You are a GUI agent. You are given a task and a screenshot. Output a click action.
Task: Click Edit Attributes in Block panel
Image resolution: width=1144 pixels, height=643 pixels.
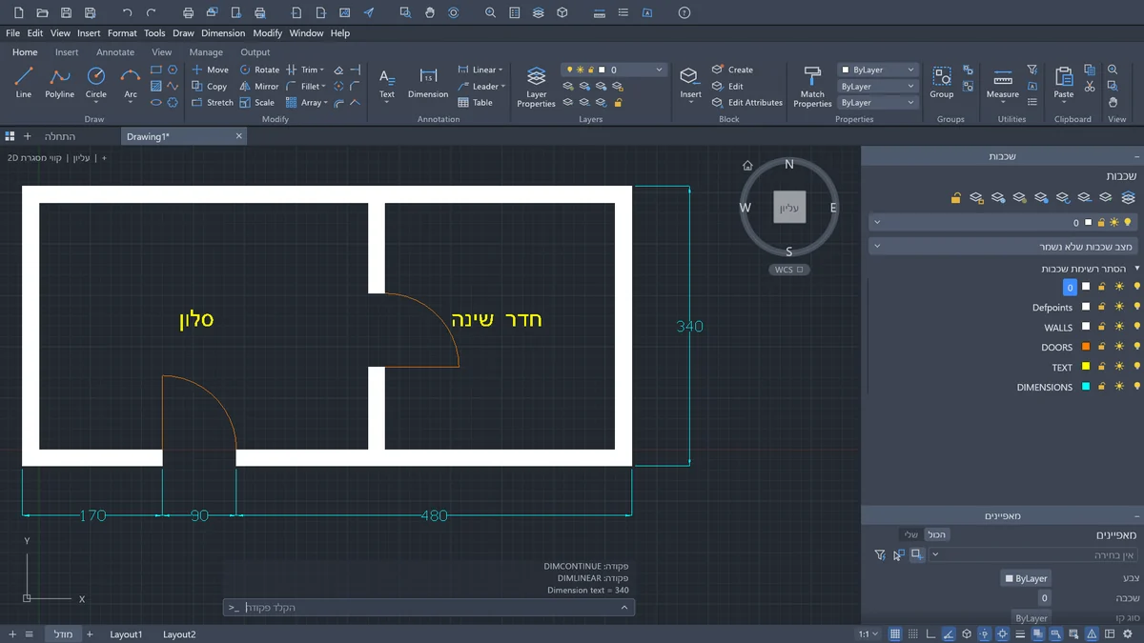747,102
